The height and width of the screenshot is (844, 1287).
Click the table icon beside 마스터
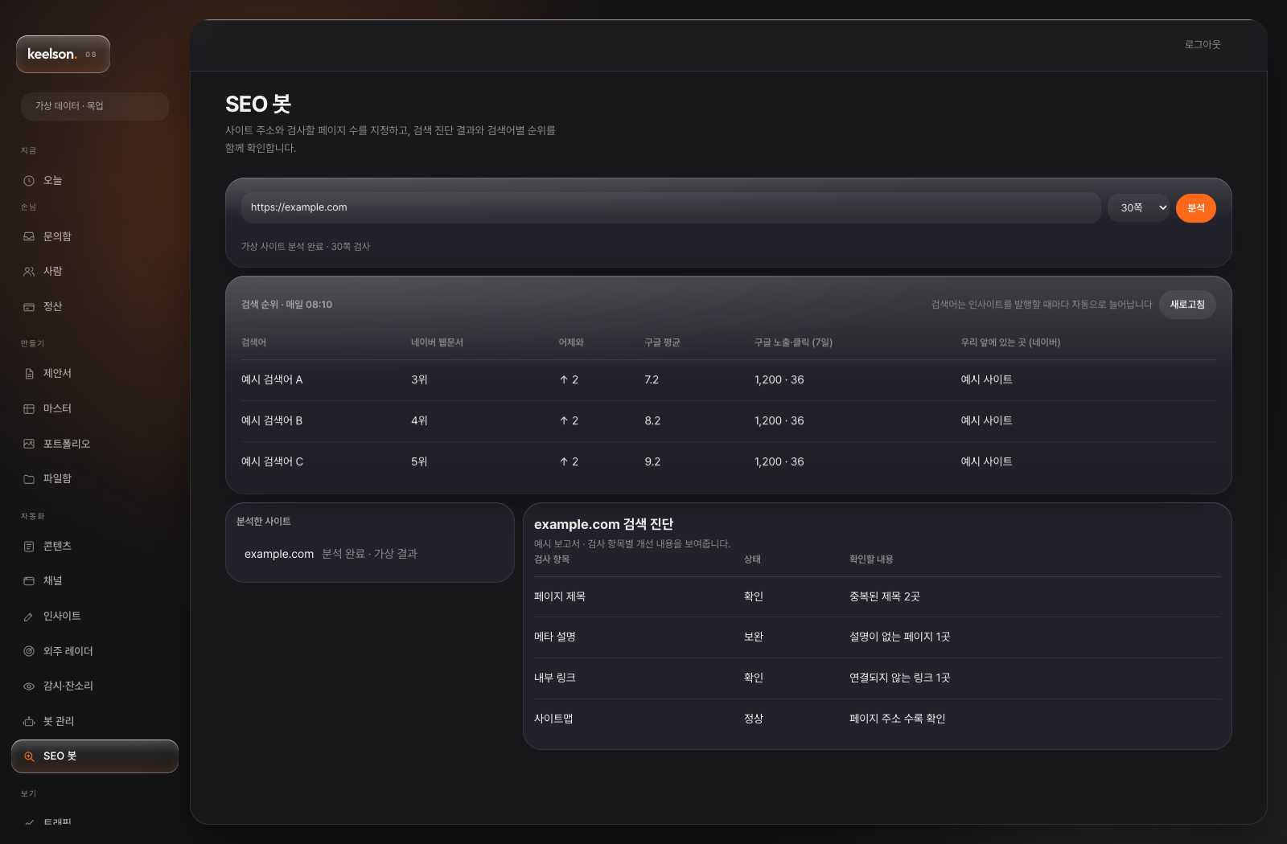[29, 409]
